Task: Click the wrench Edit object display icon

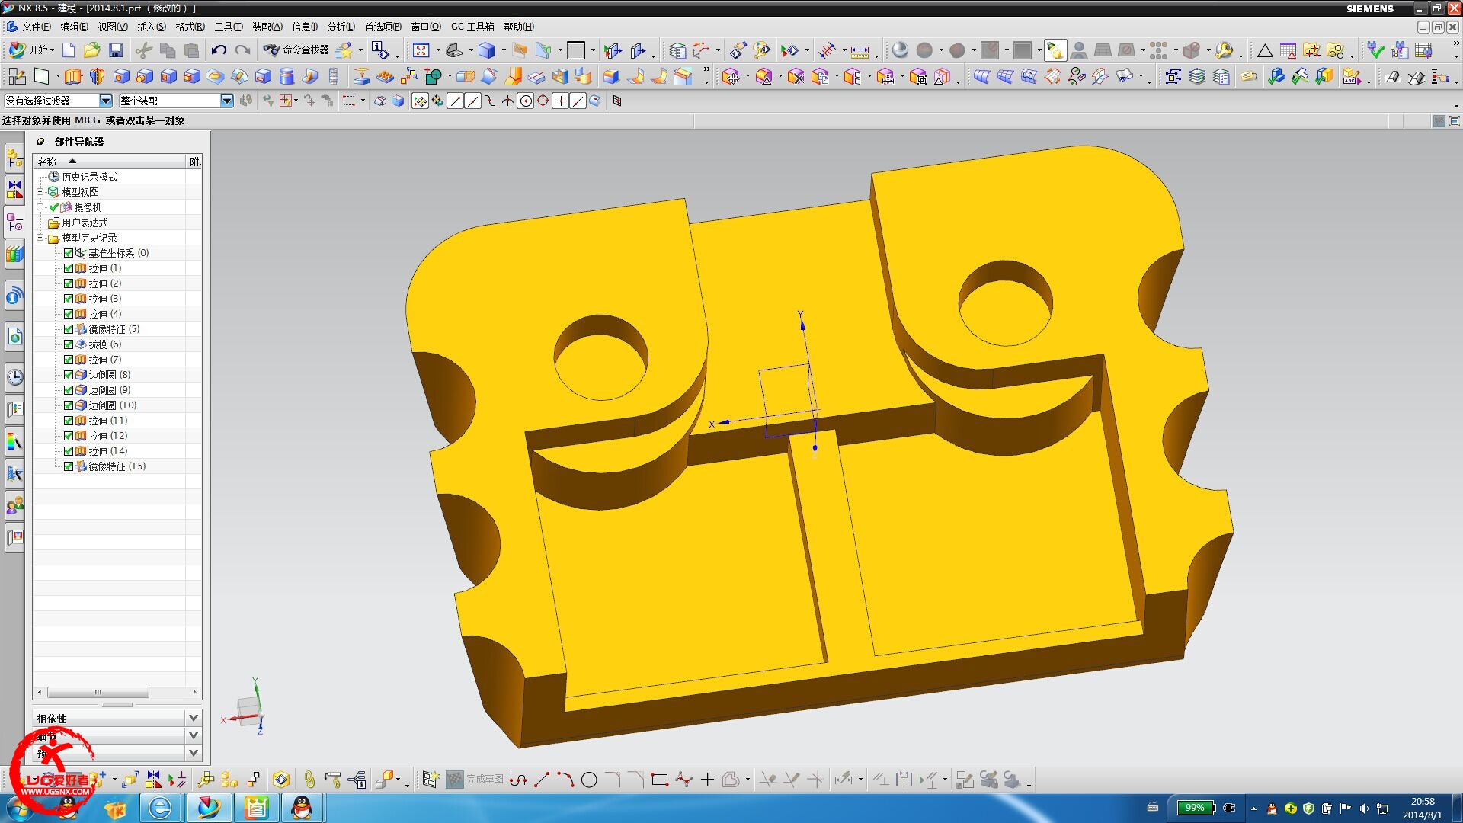Action: [x=1225, y=50]
